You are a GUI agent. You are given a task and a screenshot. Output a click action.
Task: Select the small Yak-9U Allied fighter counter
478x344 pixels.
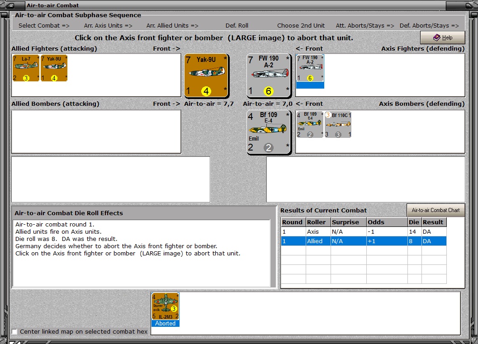pyautogui.click(x=54, y=68)
